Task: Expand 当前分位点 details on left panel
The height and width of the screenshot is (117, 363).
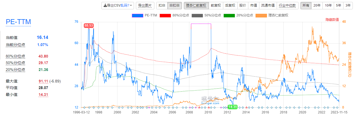Action: pos(15,45)
